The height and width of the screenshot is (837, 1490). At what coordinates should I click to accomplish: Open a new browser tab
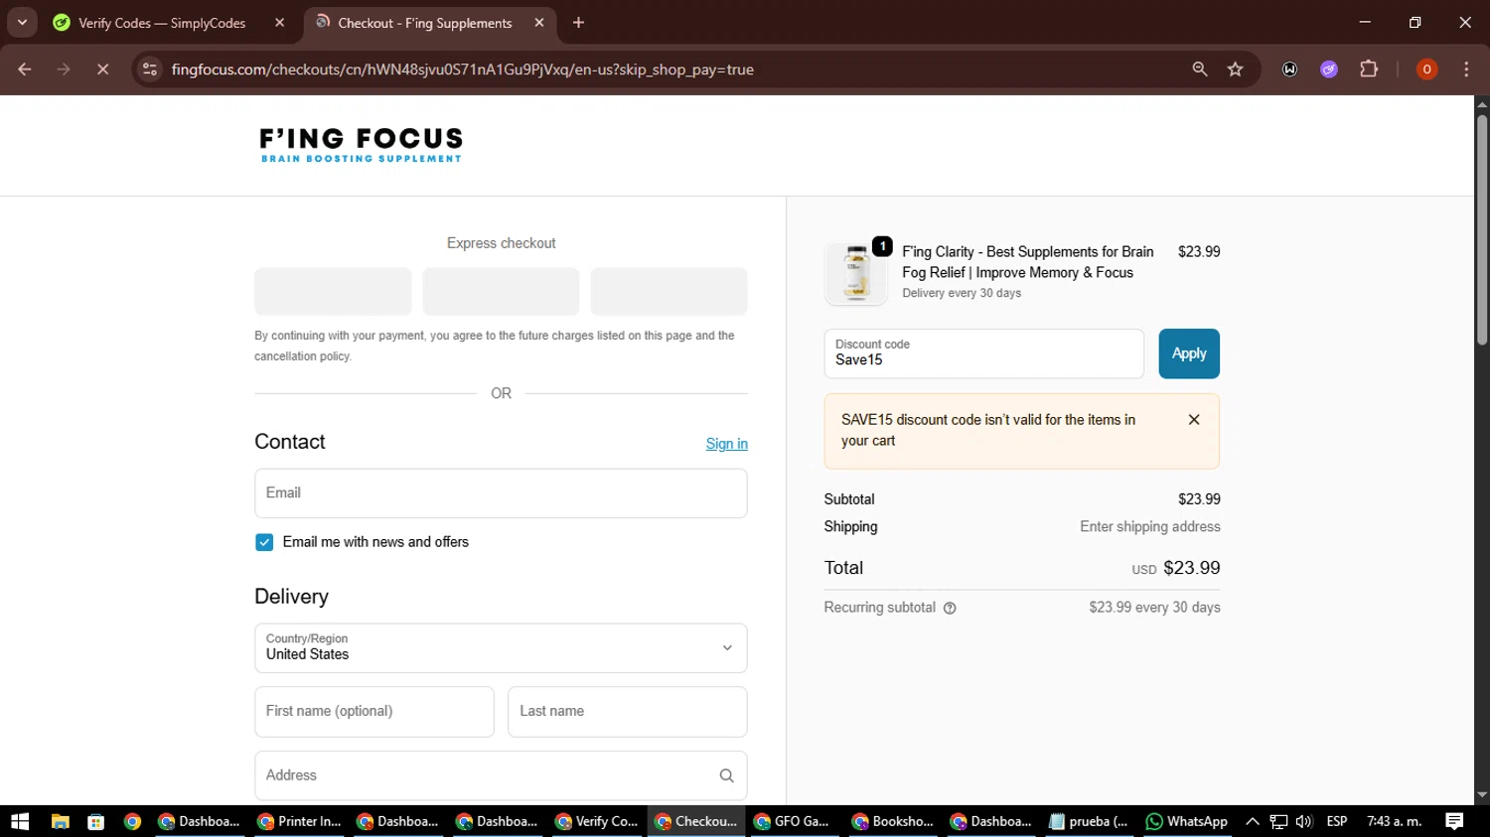pos(578,23)
